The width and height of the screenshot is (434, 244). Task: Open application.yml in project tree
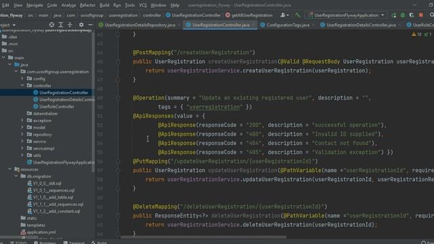pyautogui.click(x=41, y=232)
